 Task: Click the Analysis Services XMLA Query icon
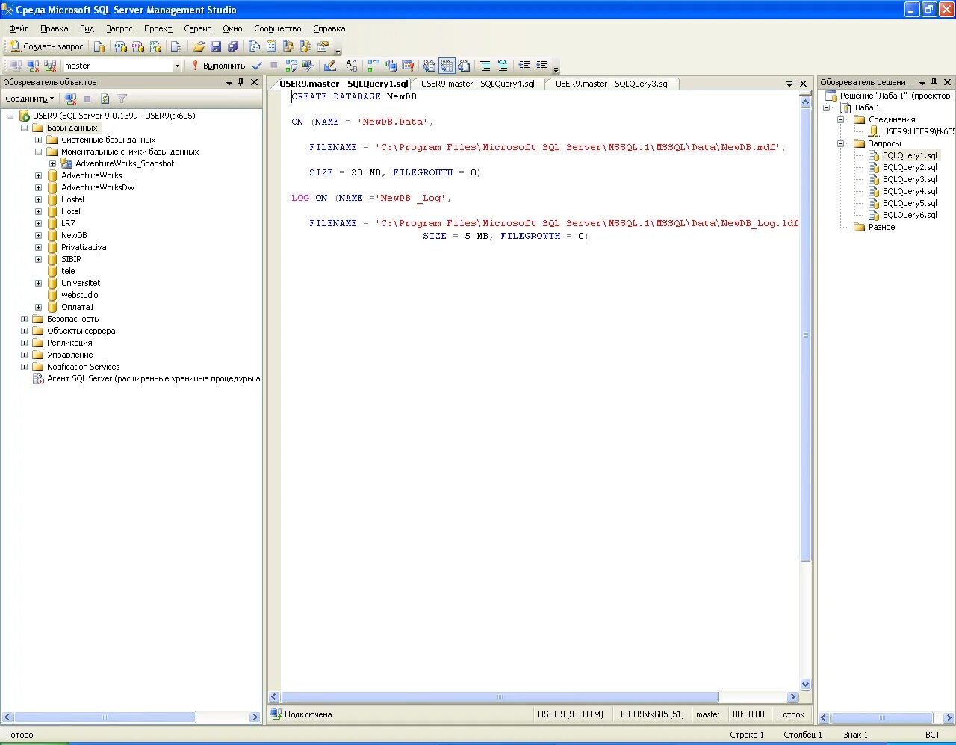click(x=155, y=46)
